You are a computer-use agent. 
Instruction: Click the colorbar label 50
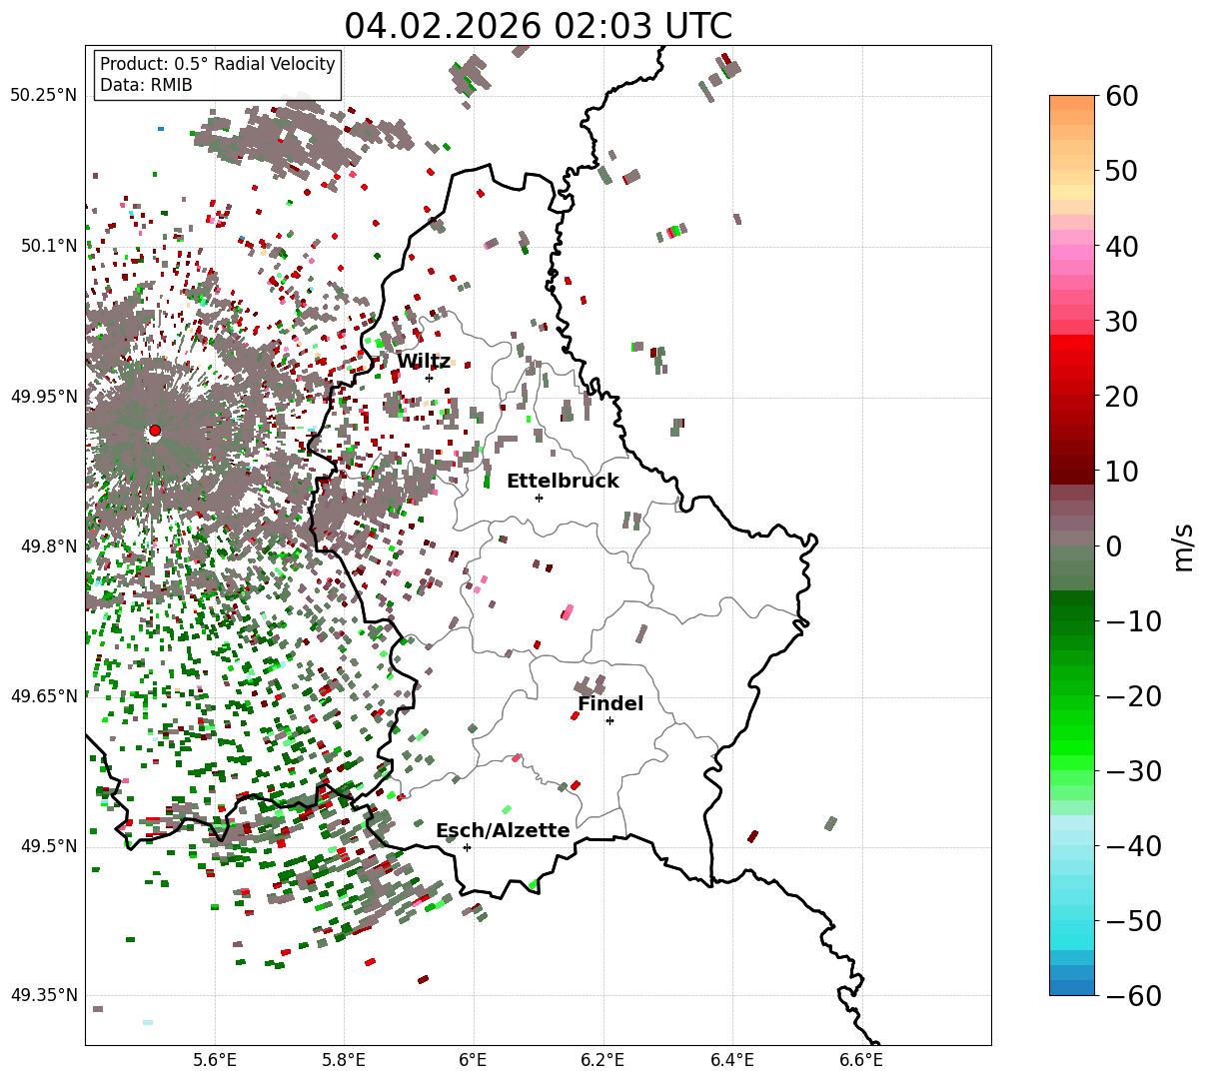[1121, 171]
